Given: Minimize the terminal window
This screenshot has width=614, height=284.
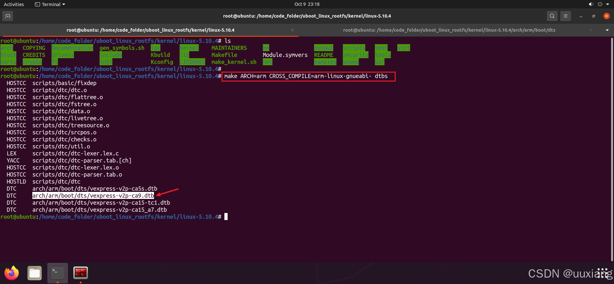Looking at the screenshot, I should tap(581, 16).
